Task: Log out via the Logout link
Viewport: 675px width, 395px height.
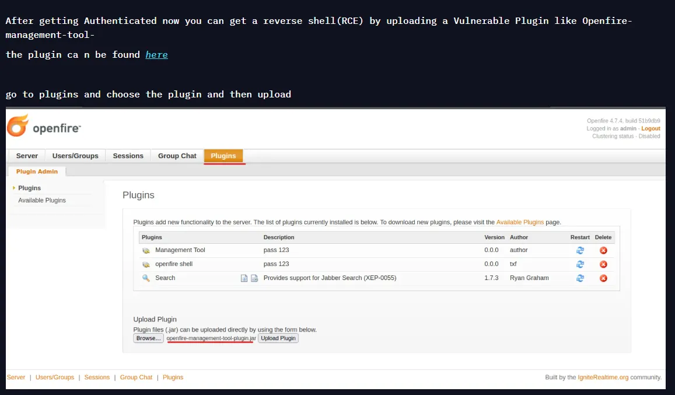Action: click(x=650, y=128)
